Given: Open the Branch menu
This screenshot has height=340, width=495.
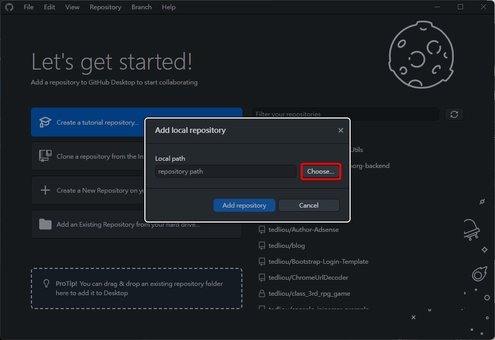Looking at the screenshot, I should 141,7.
